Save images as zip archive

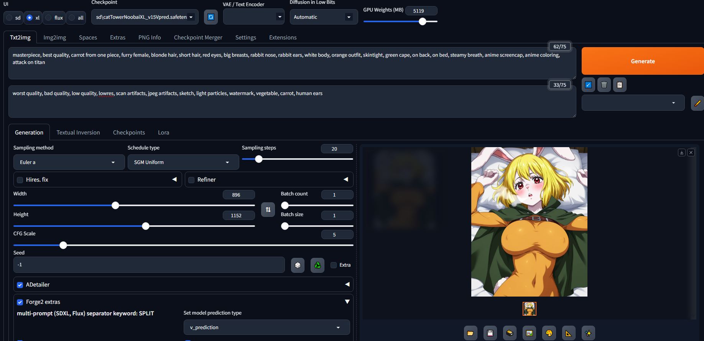pyautogui.click(x=510, y=333)
